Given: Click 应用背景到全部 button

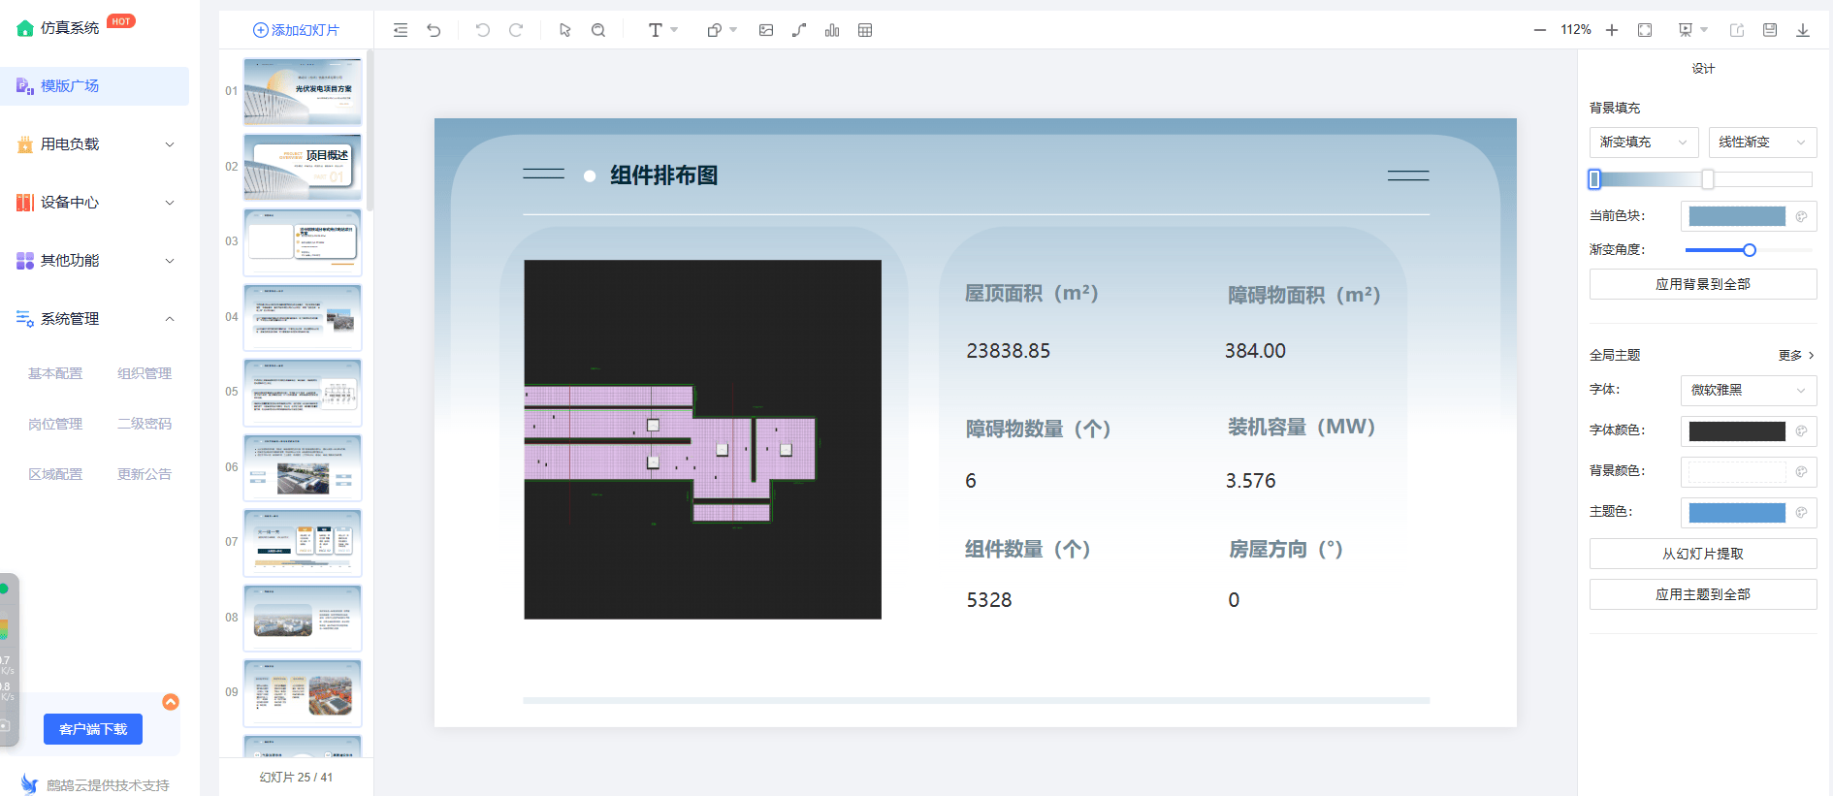Looking at the screenshot, I should click(1703, 284).
